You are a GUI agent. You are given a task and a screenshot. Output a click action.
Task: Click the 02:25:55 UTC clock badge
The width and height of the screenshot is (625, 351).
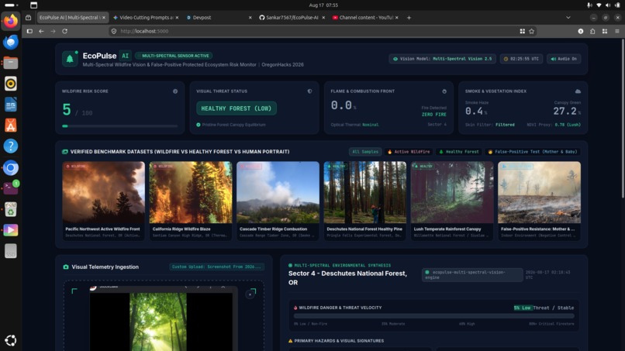click(x=521, y=59)
